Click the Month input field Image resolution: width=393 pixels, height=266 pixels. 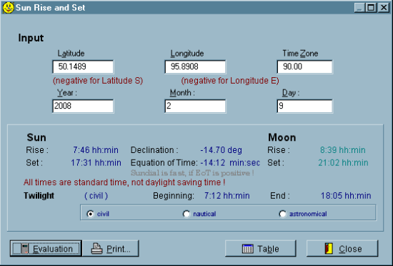195,106
